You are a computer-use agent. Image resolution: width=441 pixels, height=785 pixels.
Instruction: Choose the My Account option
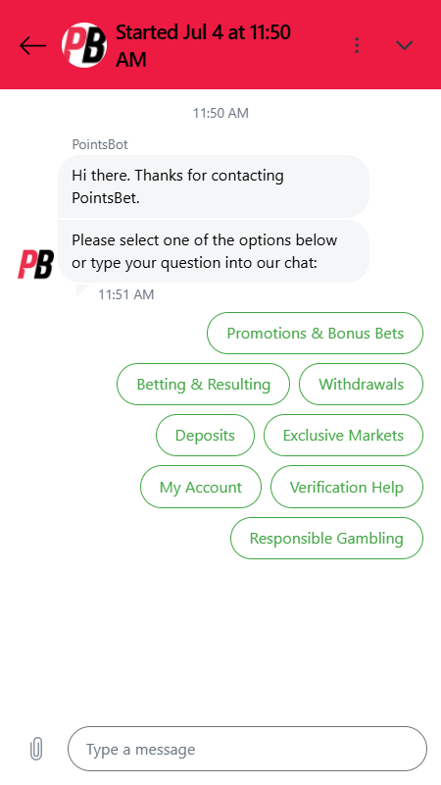[201, 487]
